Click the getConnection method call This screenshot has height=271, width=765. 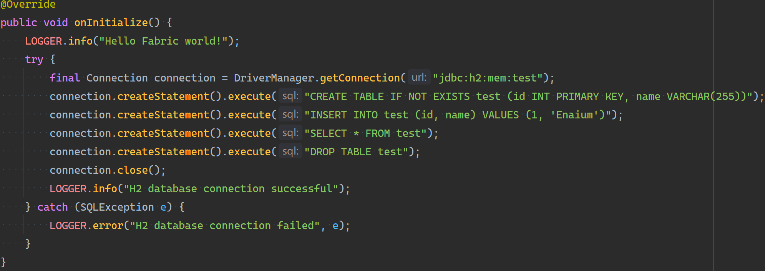(x=360, y=78)
